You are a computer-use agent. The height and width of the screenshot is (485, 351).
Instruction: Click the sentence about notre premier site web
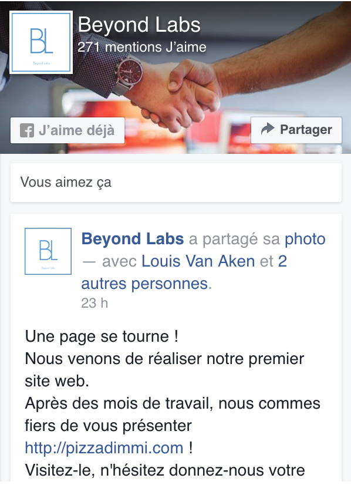[x=164, y=370]
